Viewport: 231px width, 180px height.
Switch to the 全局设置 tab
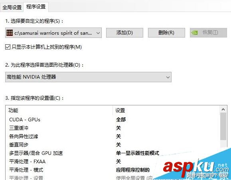tap(12, 7)
